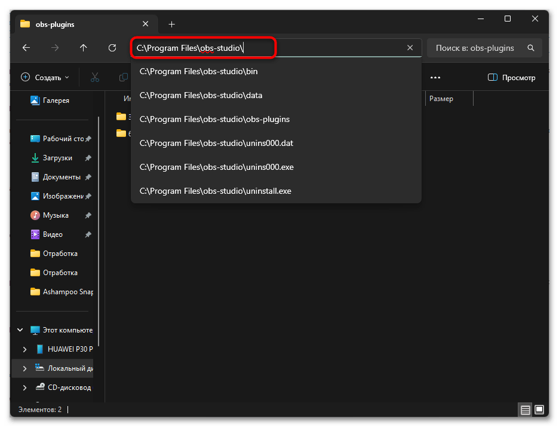Collapse the This PC tree node
The height and width of the screenshot is (427, 559).
(20, 330)
